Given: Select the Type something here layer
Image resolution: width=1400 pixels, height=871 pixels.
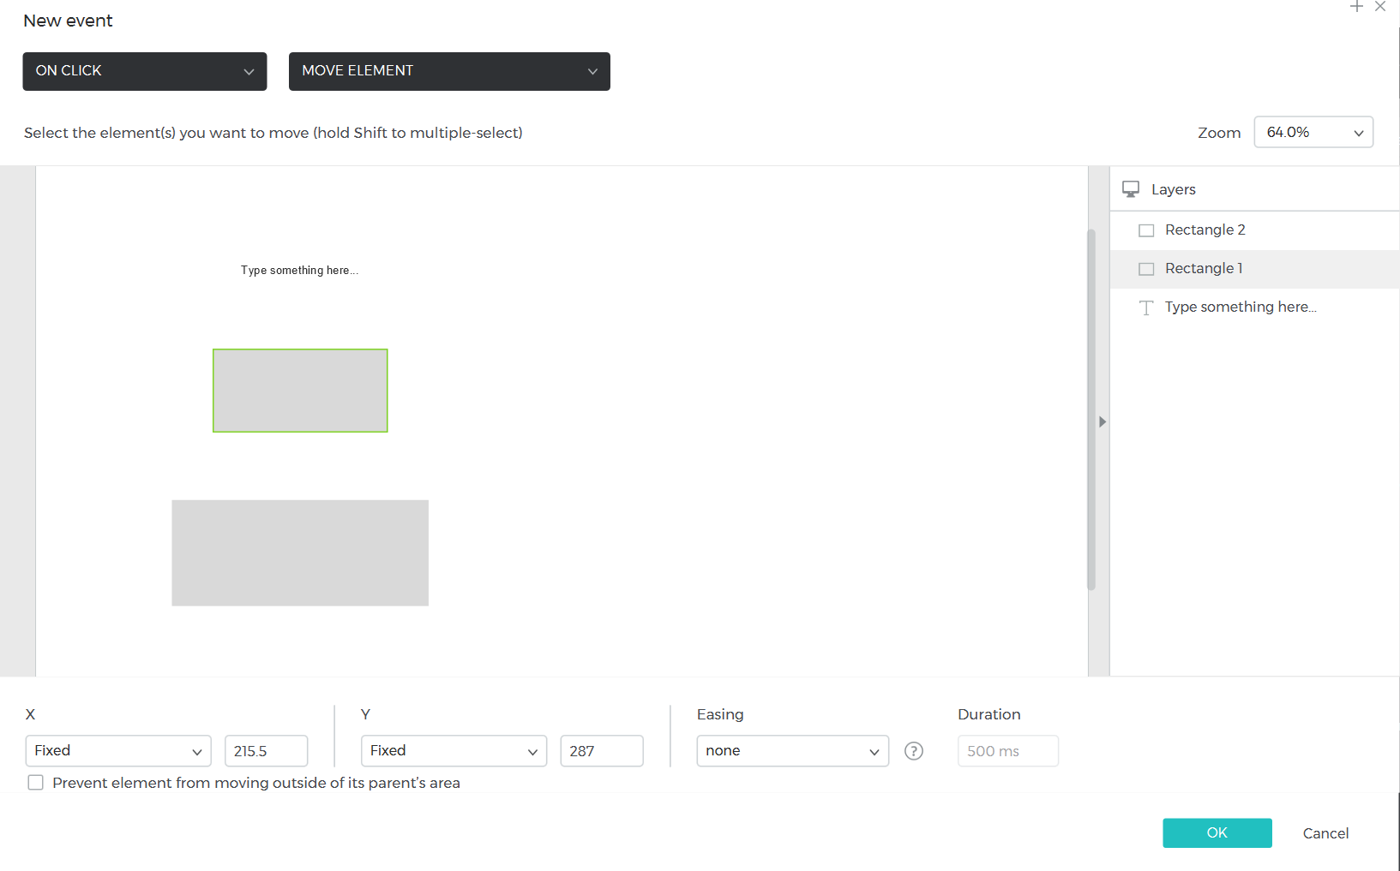Looking at the screenshot, I should 1240,307.
